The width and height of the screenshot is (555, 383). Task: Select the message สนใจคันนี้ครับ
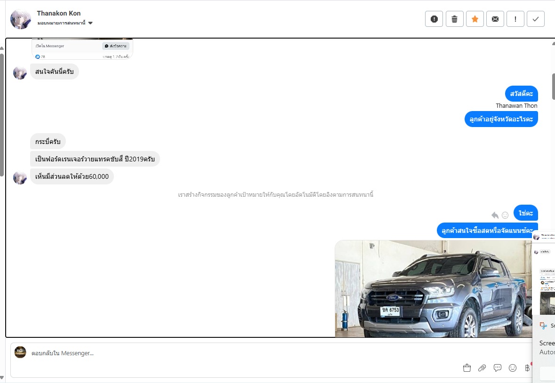click(x=55, y=72)
